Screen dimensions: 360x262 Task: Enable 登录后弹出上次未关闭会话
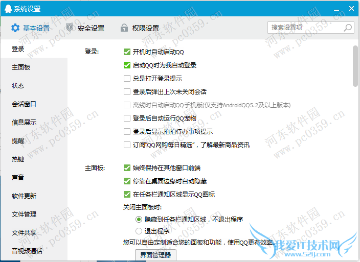(x=127, y=92)
